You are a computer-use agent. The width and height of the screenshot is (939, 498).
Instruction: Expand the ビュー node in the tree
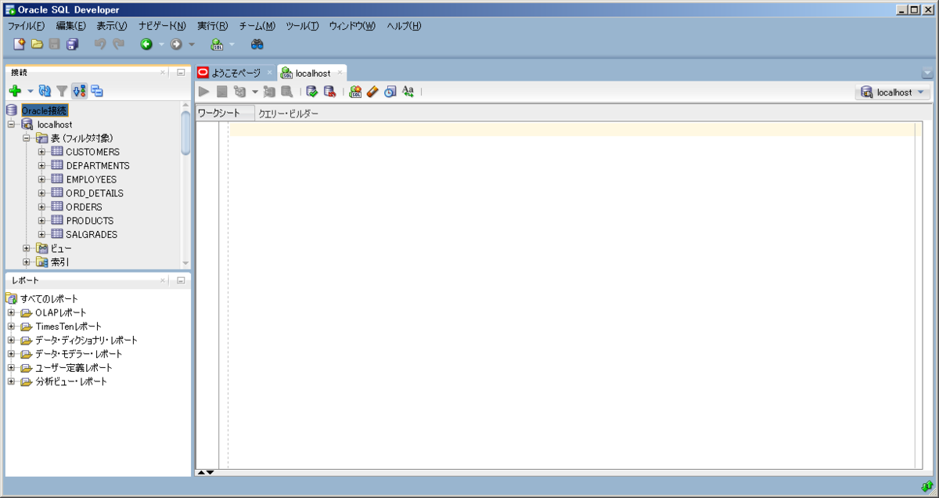coord(27,247)
